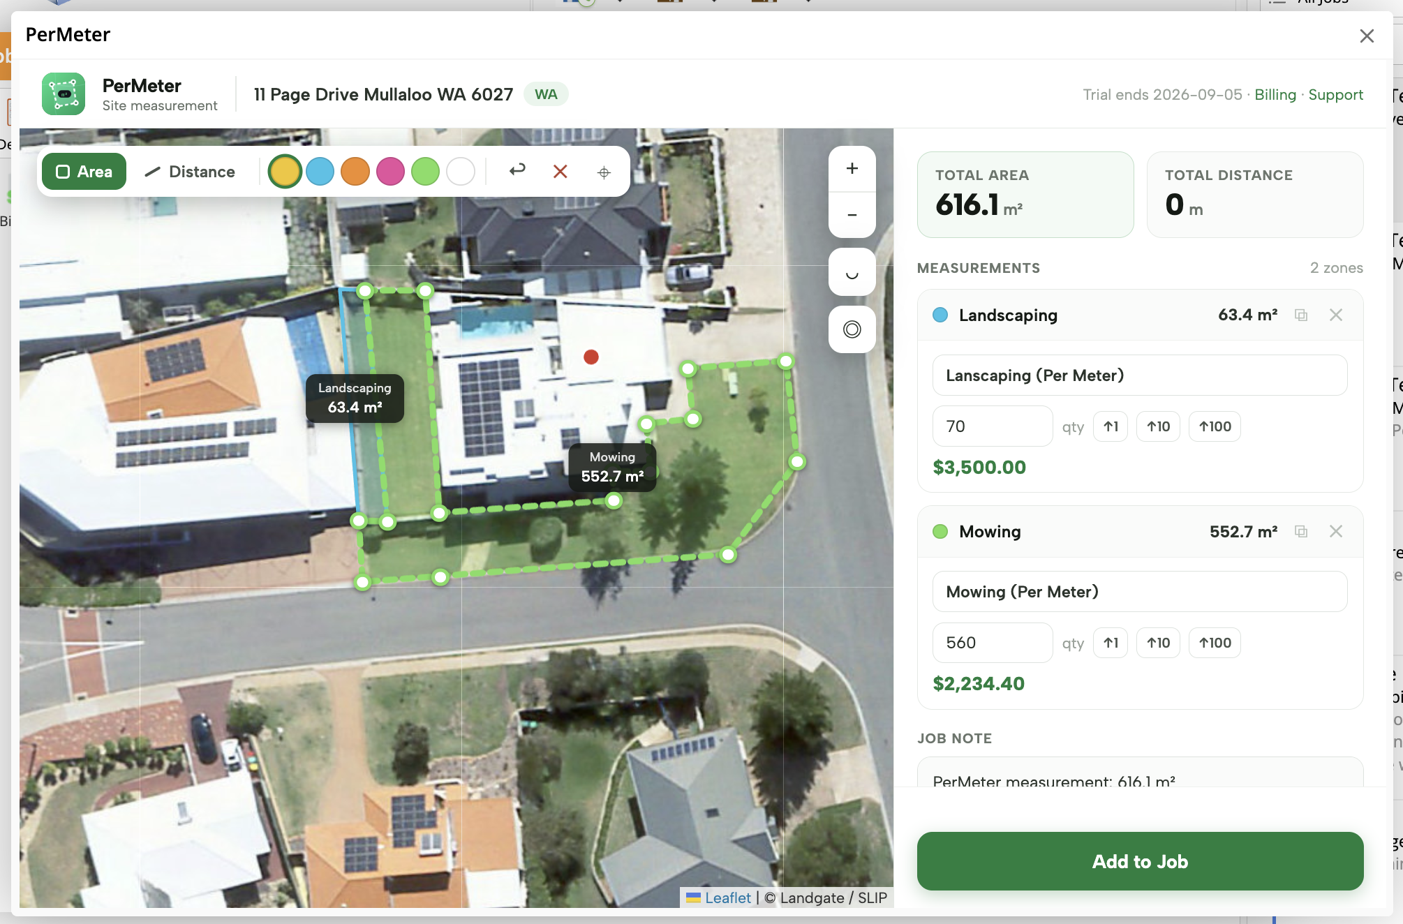
Task: Click the WA state badge
Action: [x=546, y=94]
